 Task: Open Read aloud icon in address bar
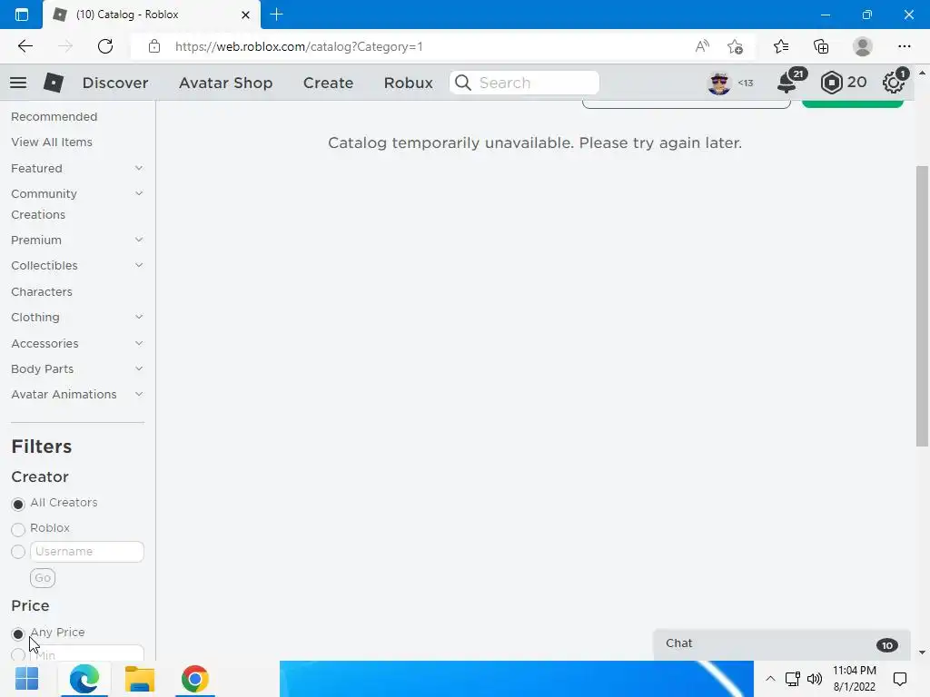tap(702, 46)
